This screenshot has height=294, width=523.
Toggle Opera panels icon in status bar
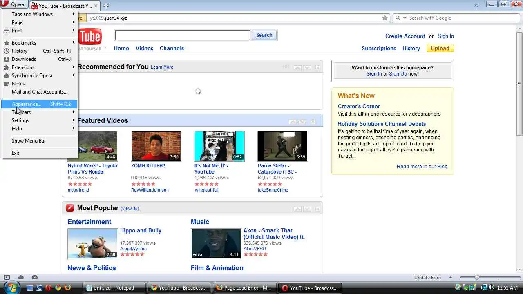[x=7, y=277]
